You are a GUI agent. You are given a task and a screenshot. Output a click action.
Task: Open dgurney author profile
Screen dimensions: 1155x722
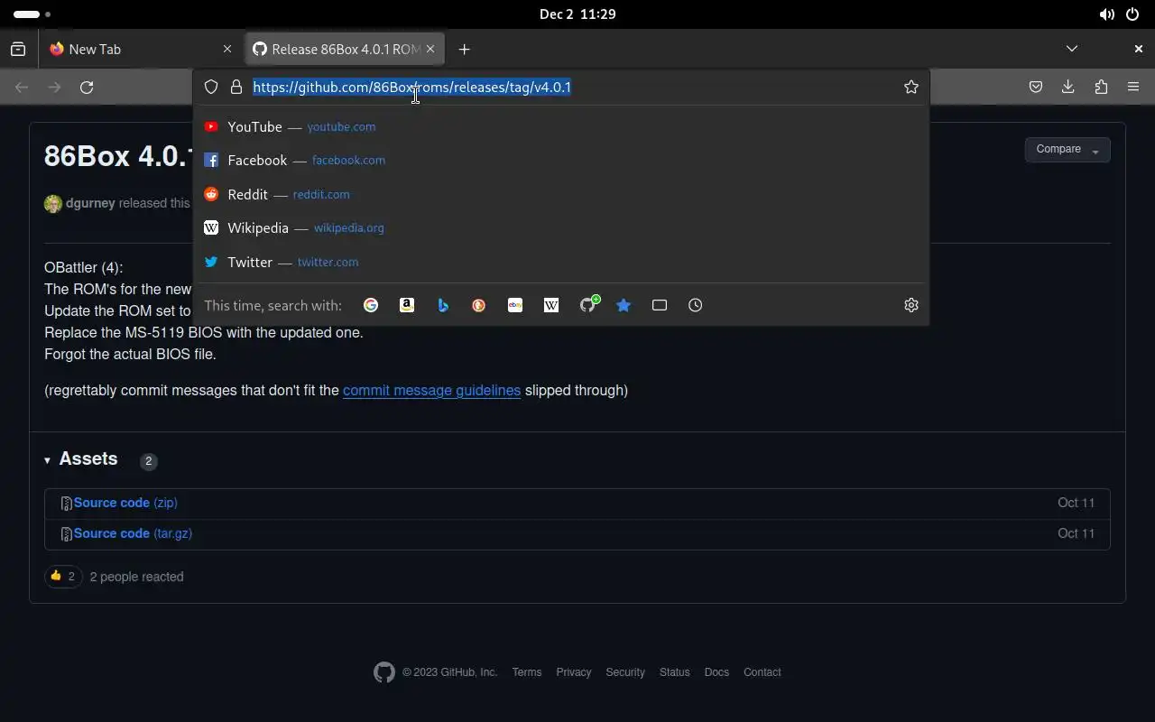click(x=90, y=203)
